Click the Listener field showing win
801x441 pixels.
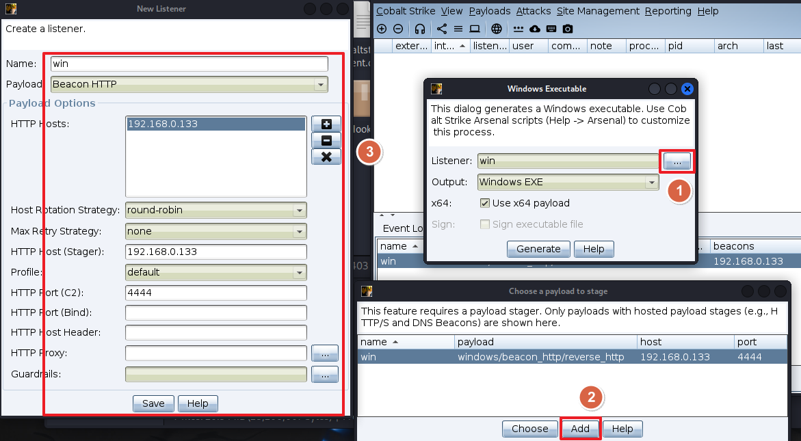tap(568, 161)
